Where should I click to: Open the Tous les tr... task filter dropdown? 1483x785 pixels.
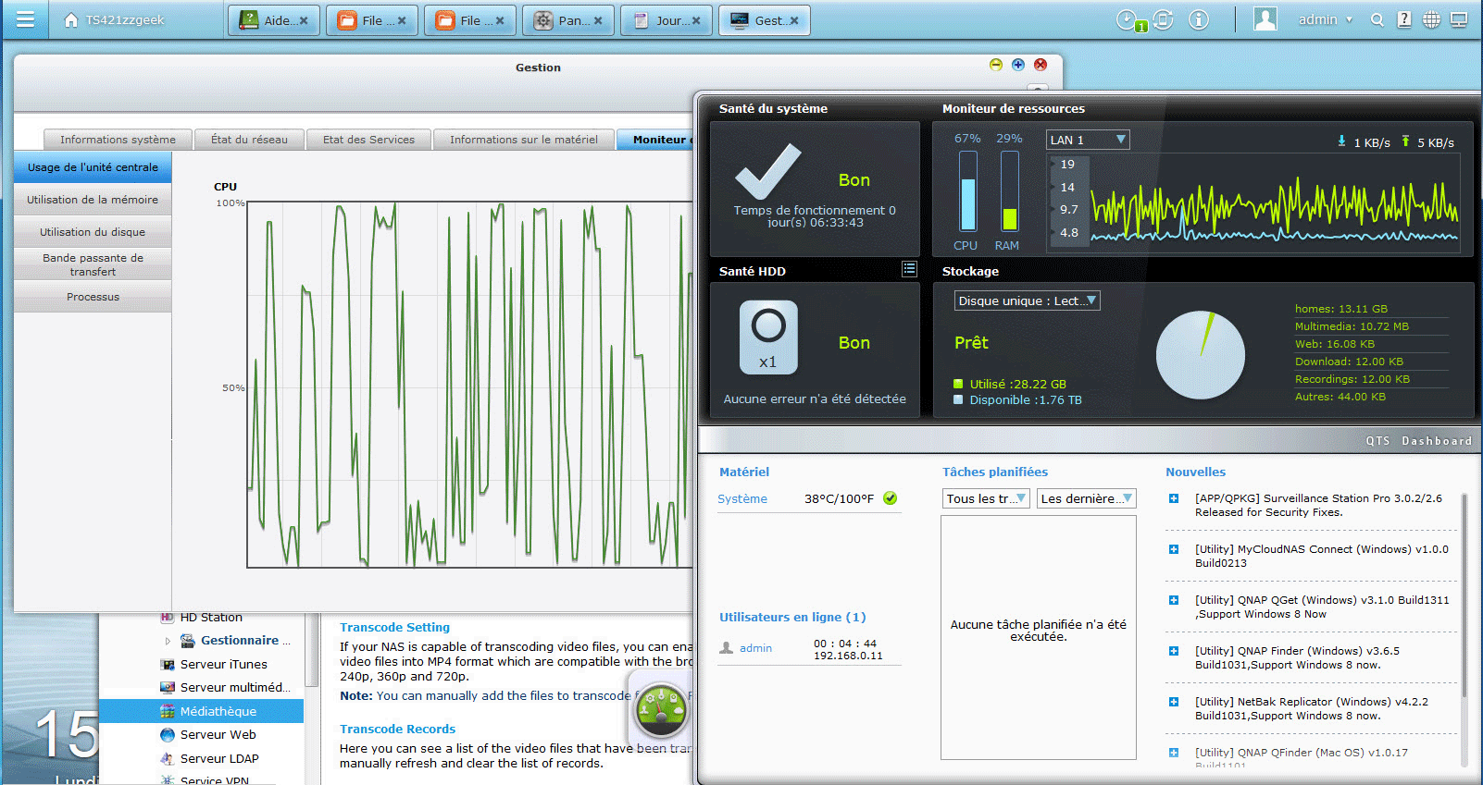tap(986, 498)
